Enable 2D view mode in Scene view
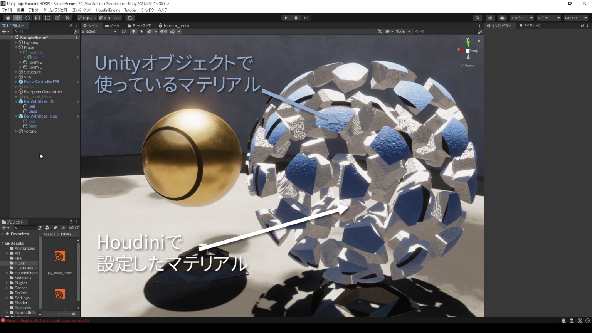 click(x=123, y=32)
